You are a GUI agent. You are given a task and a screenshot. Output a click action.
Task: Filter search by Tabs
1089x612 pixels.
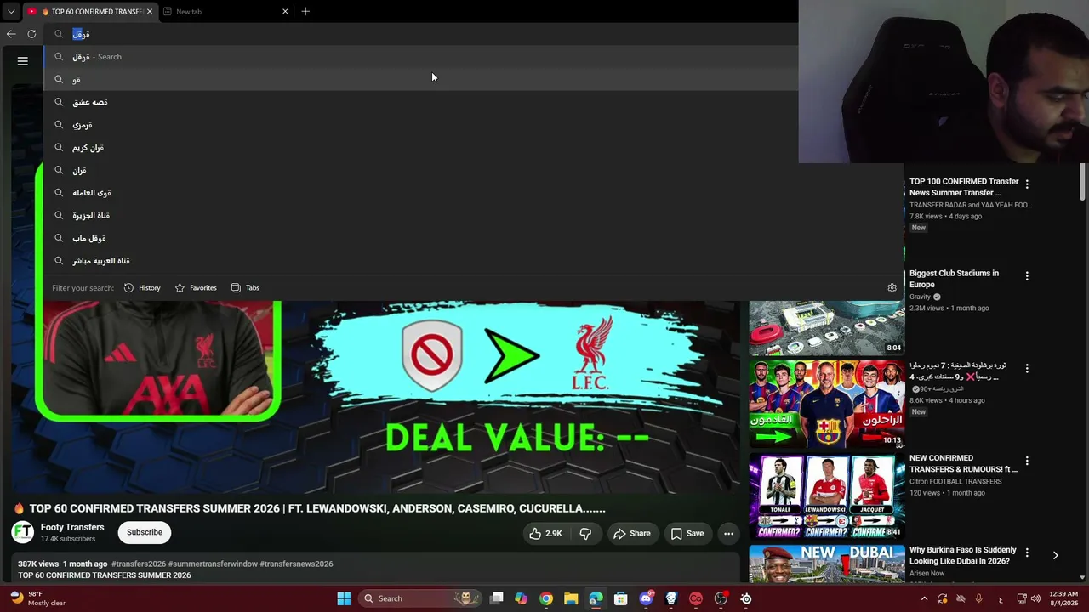tap(245, 288)
